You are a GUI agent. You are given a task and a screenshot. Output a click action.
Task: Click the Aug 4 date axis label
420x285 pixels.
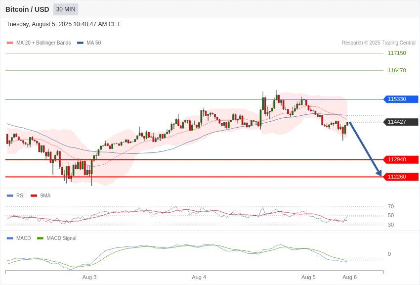point(199,277)
